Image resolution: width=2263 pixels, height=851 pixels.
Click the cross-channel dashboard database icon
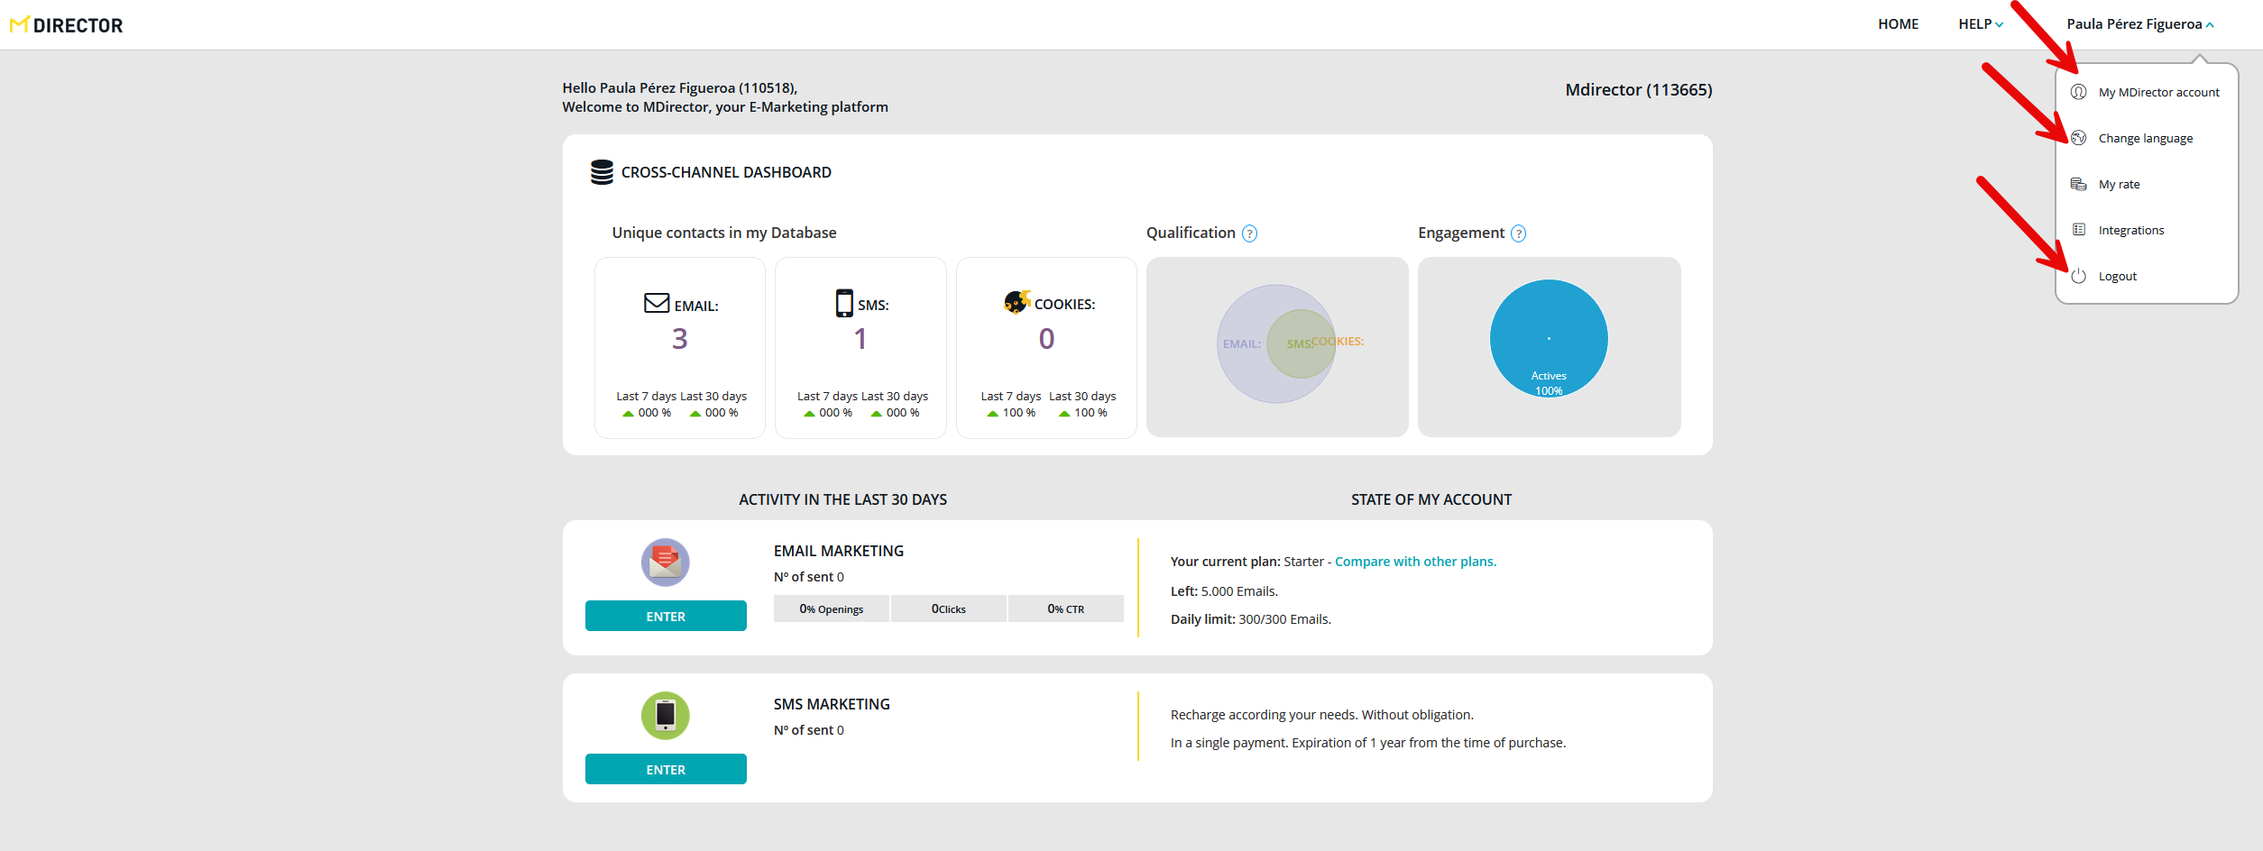(602, 172)
